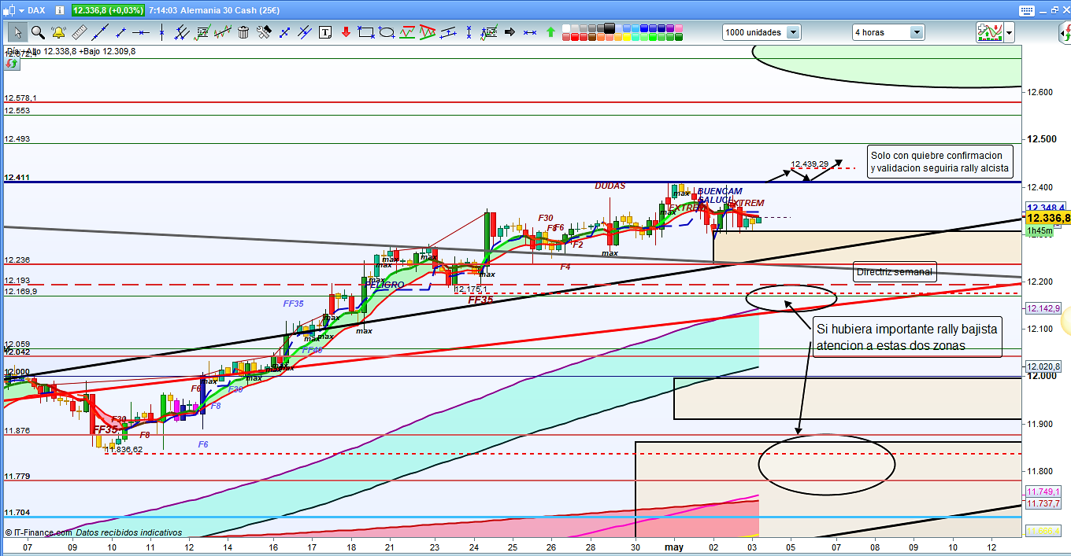This screenshot has height=556, width=1071.
Task: Choose the black color swatch
Action: click(x=609, y=28)
